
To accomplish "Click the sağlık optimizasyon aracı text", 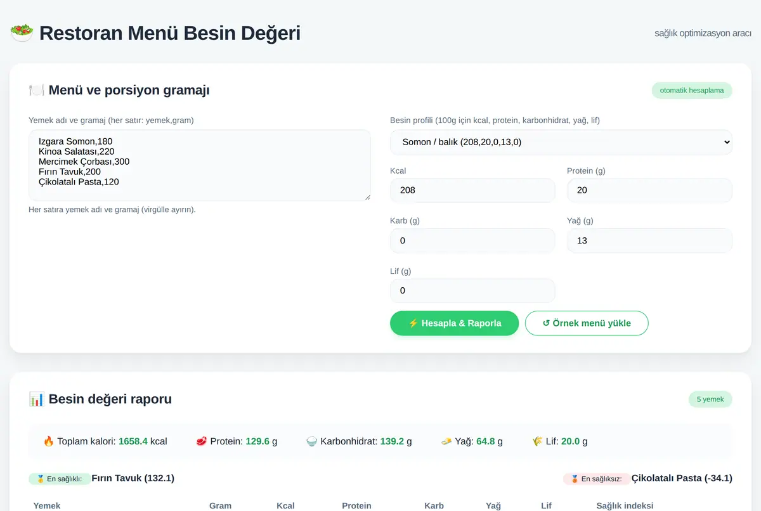I will click(703, 33).
